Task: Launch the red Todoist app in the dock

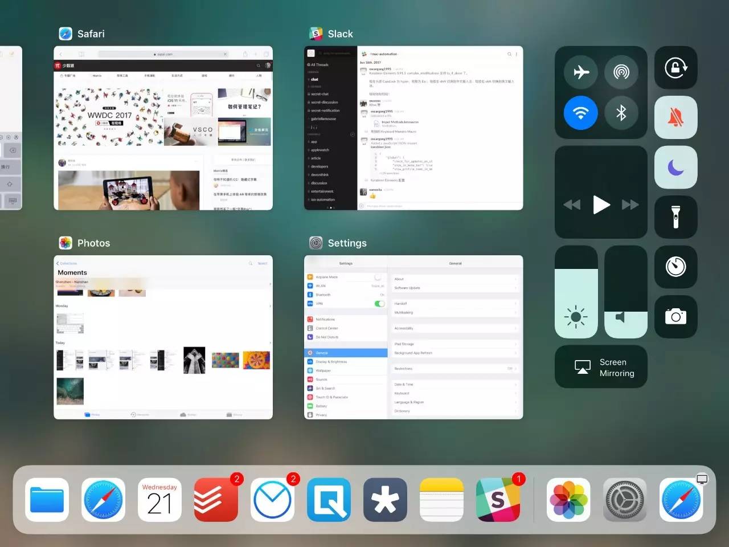Action: tap(216, 500)
